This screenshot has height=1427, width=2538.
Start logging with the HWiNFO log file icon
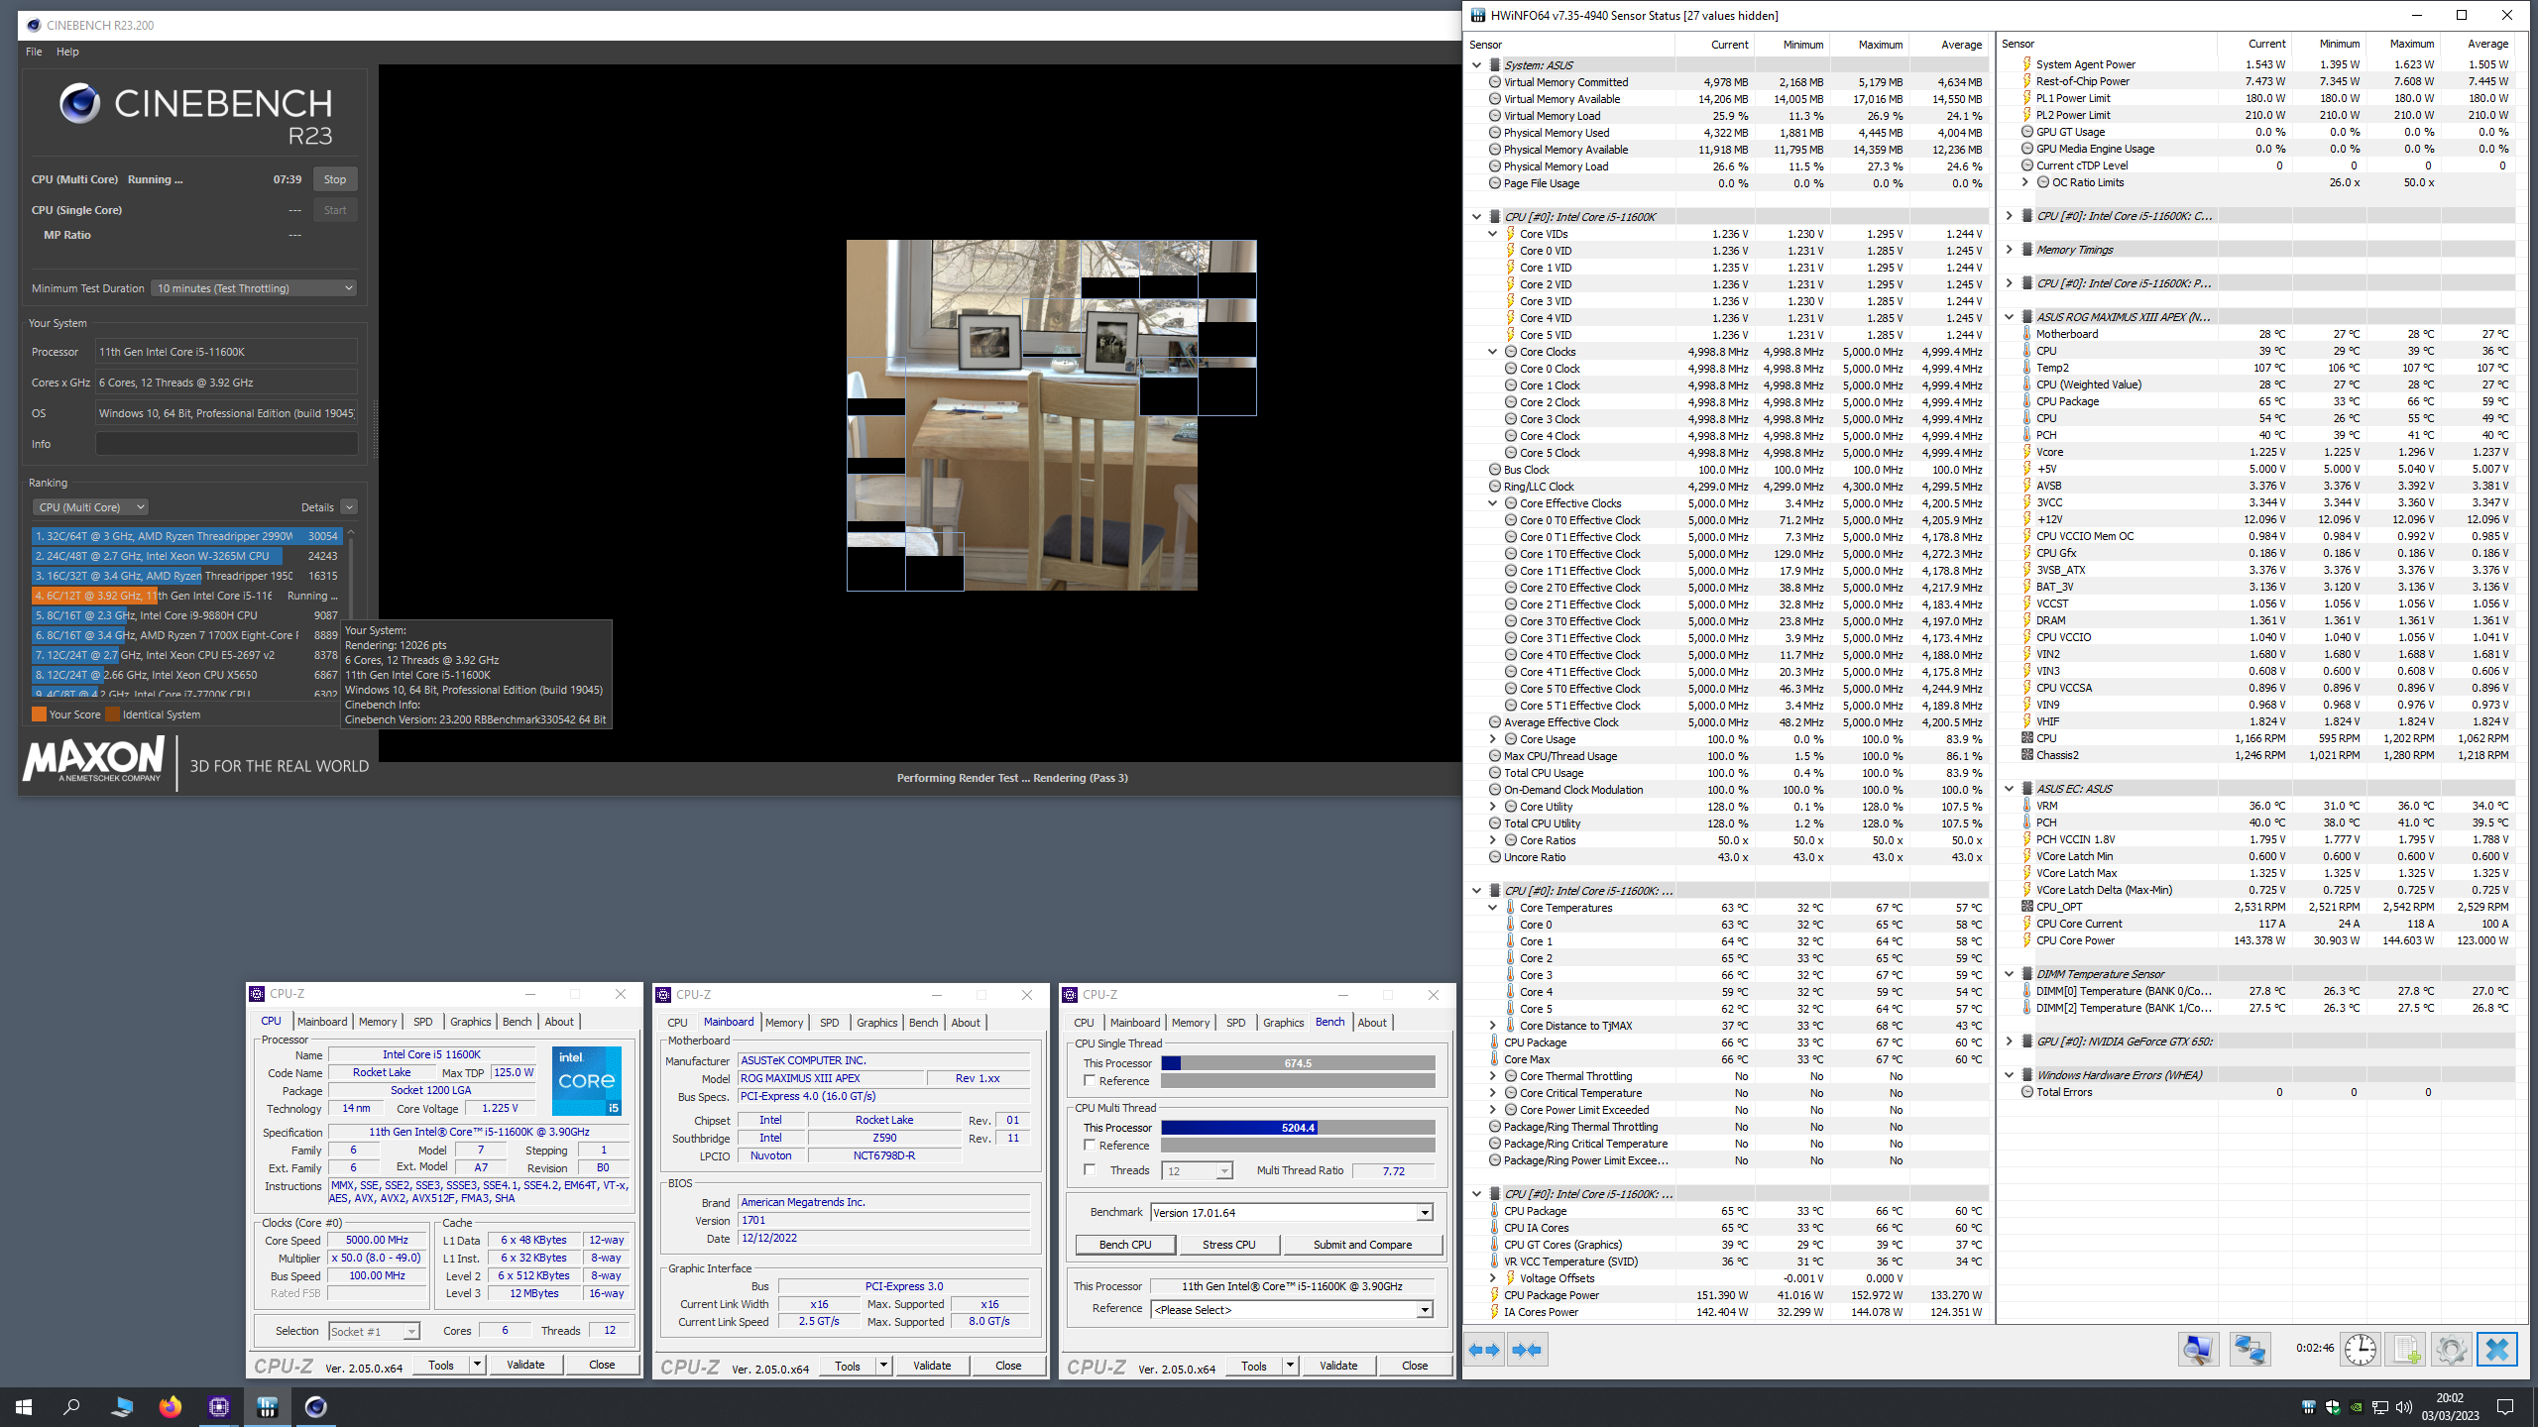point(2406,1350)
